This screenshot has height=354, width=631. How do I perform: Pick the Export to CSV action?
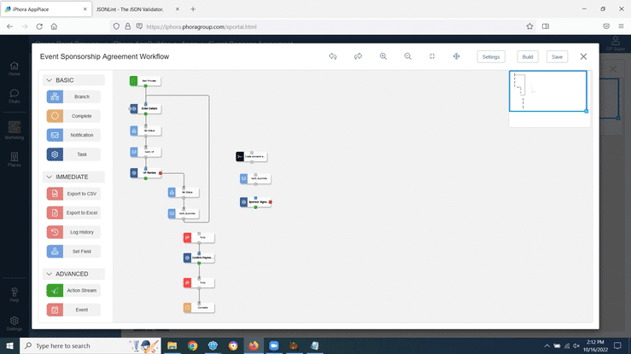tap(73, 194)
